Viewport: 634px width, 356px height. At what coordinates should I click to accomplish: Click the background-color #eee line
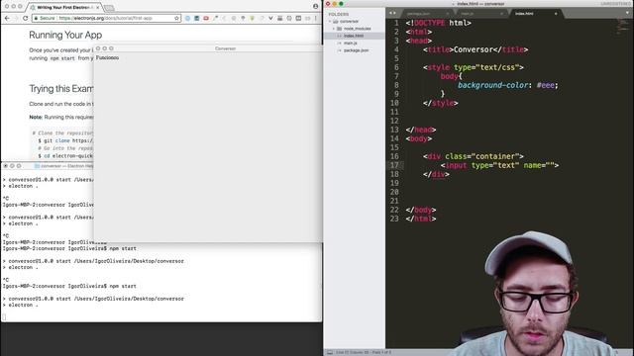[x=508, y=85]
